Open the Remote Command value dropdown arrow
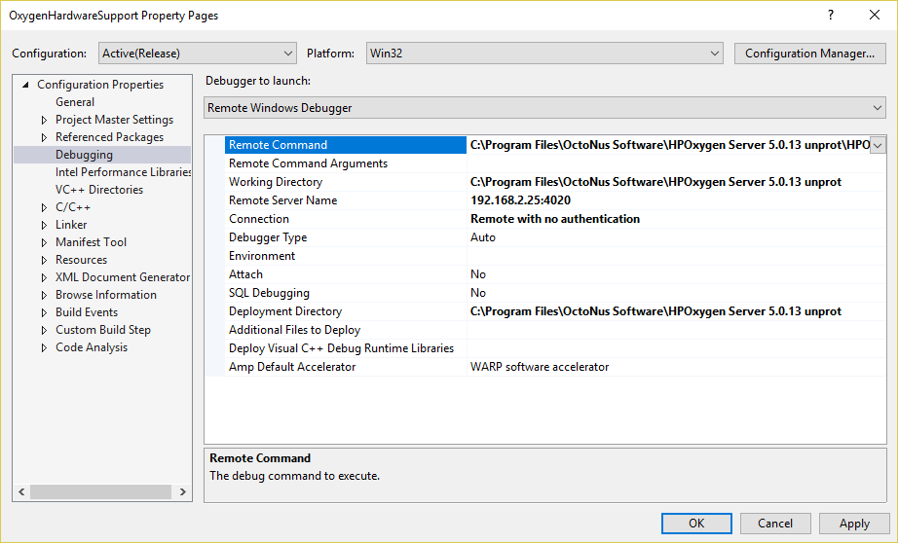The image size is (898, 543). click(878, 145)
